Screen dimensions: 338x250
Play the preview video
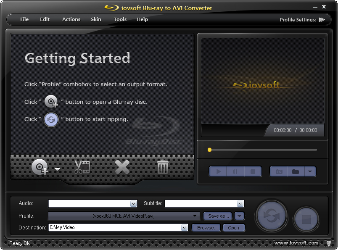pyautogui.click(x=218, y=171)
